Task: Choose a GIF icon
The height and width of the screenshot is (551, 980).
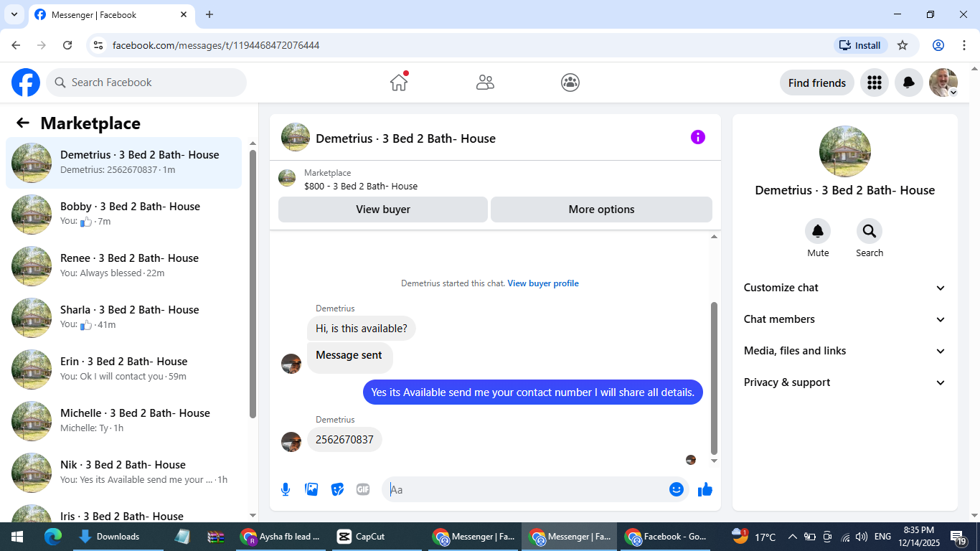Action: click(x=363, y=489)
